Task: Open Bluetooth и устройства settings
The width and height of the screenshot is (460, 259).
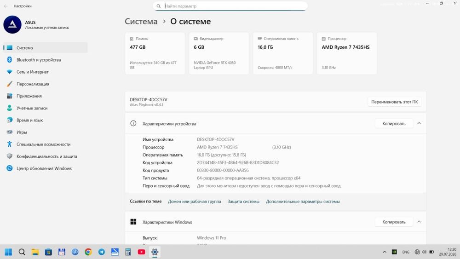Action: [46, 60]
